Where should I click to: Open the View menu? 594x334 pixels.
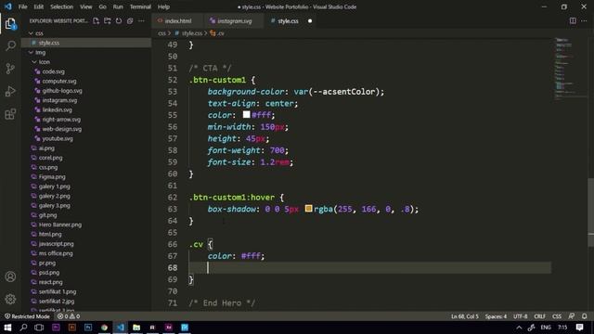[x=86, y=6]
